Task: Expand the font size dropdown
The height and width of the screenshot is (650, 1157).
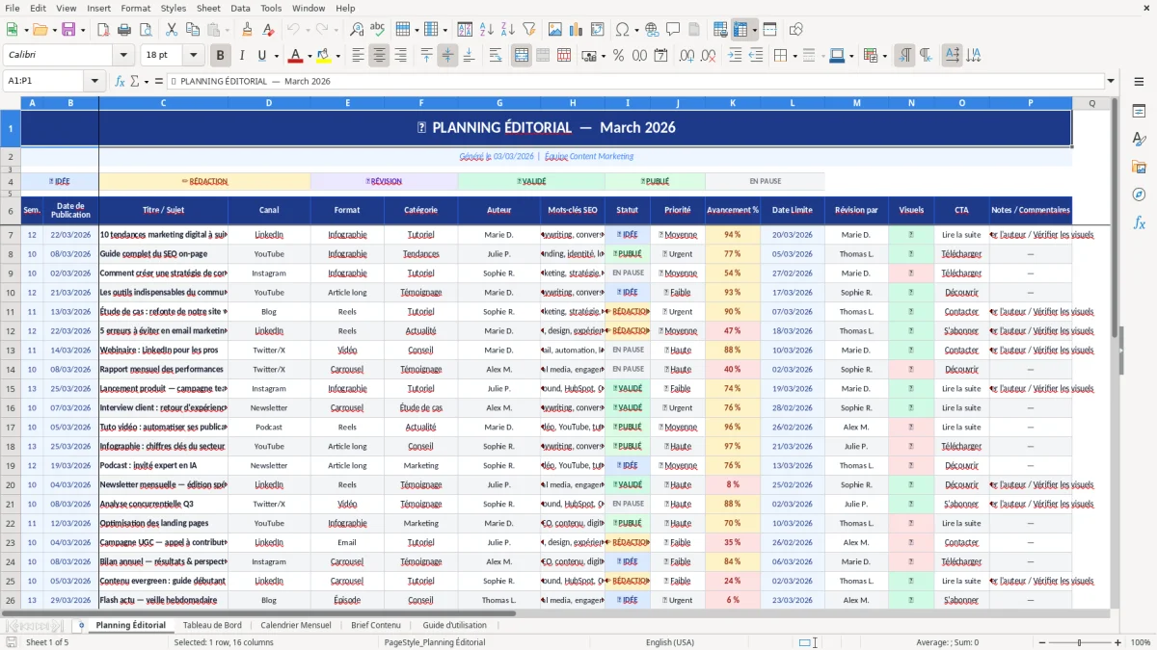Action: 194,56
